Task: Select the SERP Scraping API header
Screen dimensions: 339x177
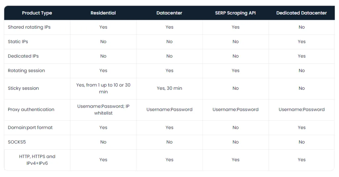Action: coord(235,13)
